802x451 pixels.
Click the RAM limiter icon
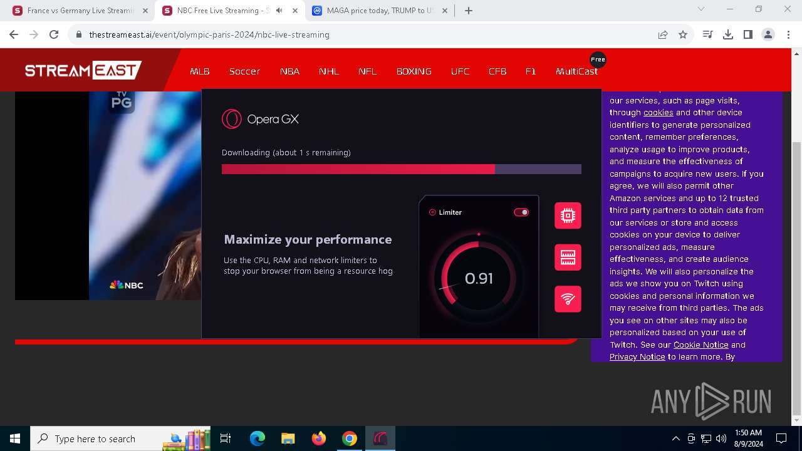pos(568,257)
